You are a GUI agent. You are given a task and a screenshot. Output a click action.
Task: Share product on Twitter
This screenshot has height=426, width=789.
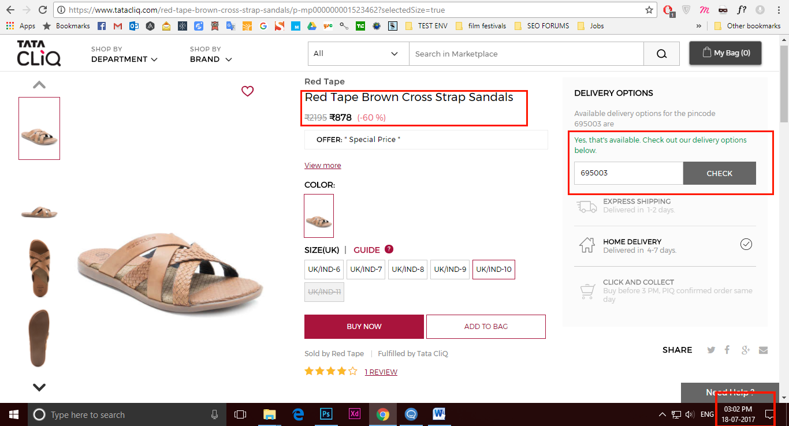[x=711, y=350]
